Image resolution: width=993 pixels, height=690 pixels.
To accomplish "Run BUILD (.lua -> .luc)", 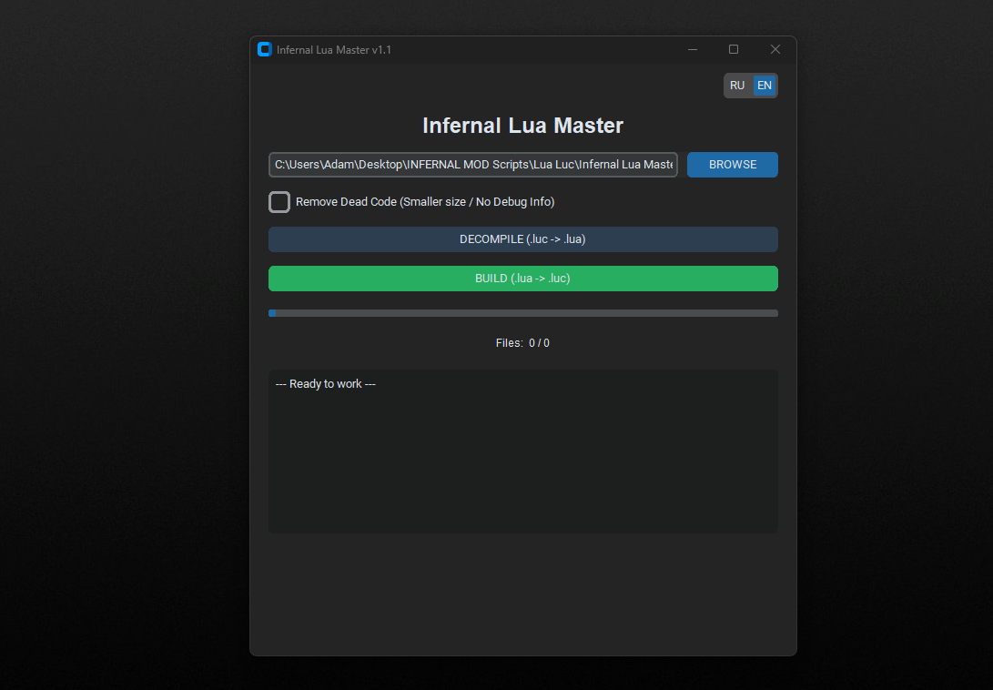I will pos(523,279).
